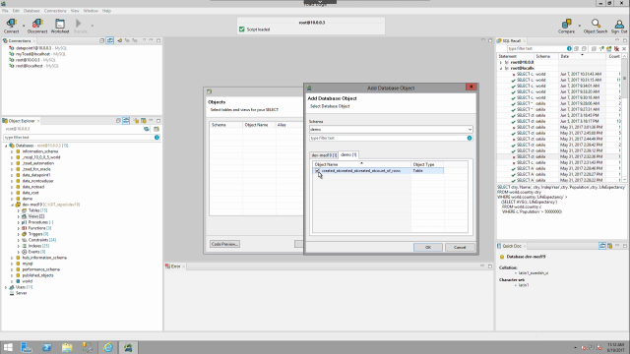This screenshot has width=630, height=354.
Task: Open the Schema dropdown in dialog
Action: point(470,129)
